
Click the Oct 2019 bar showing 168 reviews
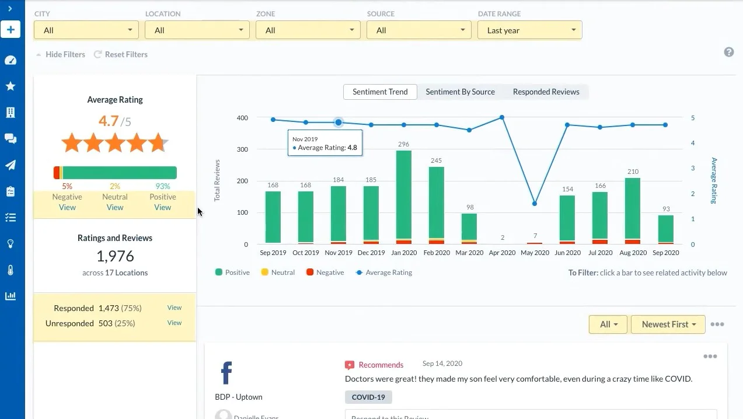[x=306, y=218]
